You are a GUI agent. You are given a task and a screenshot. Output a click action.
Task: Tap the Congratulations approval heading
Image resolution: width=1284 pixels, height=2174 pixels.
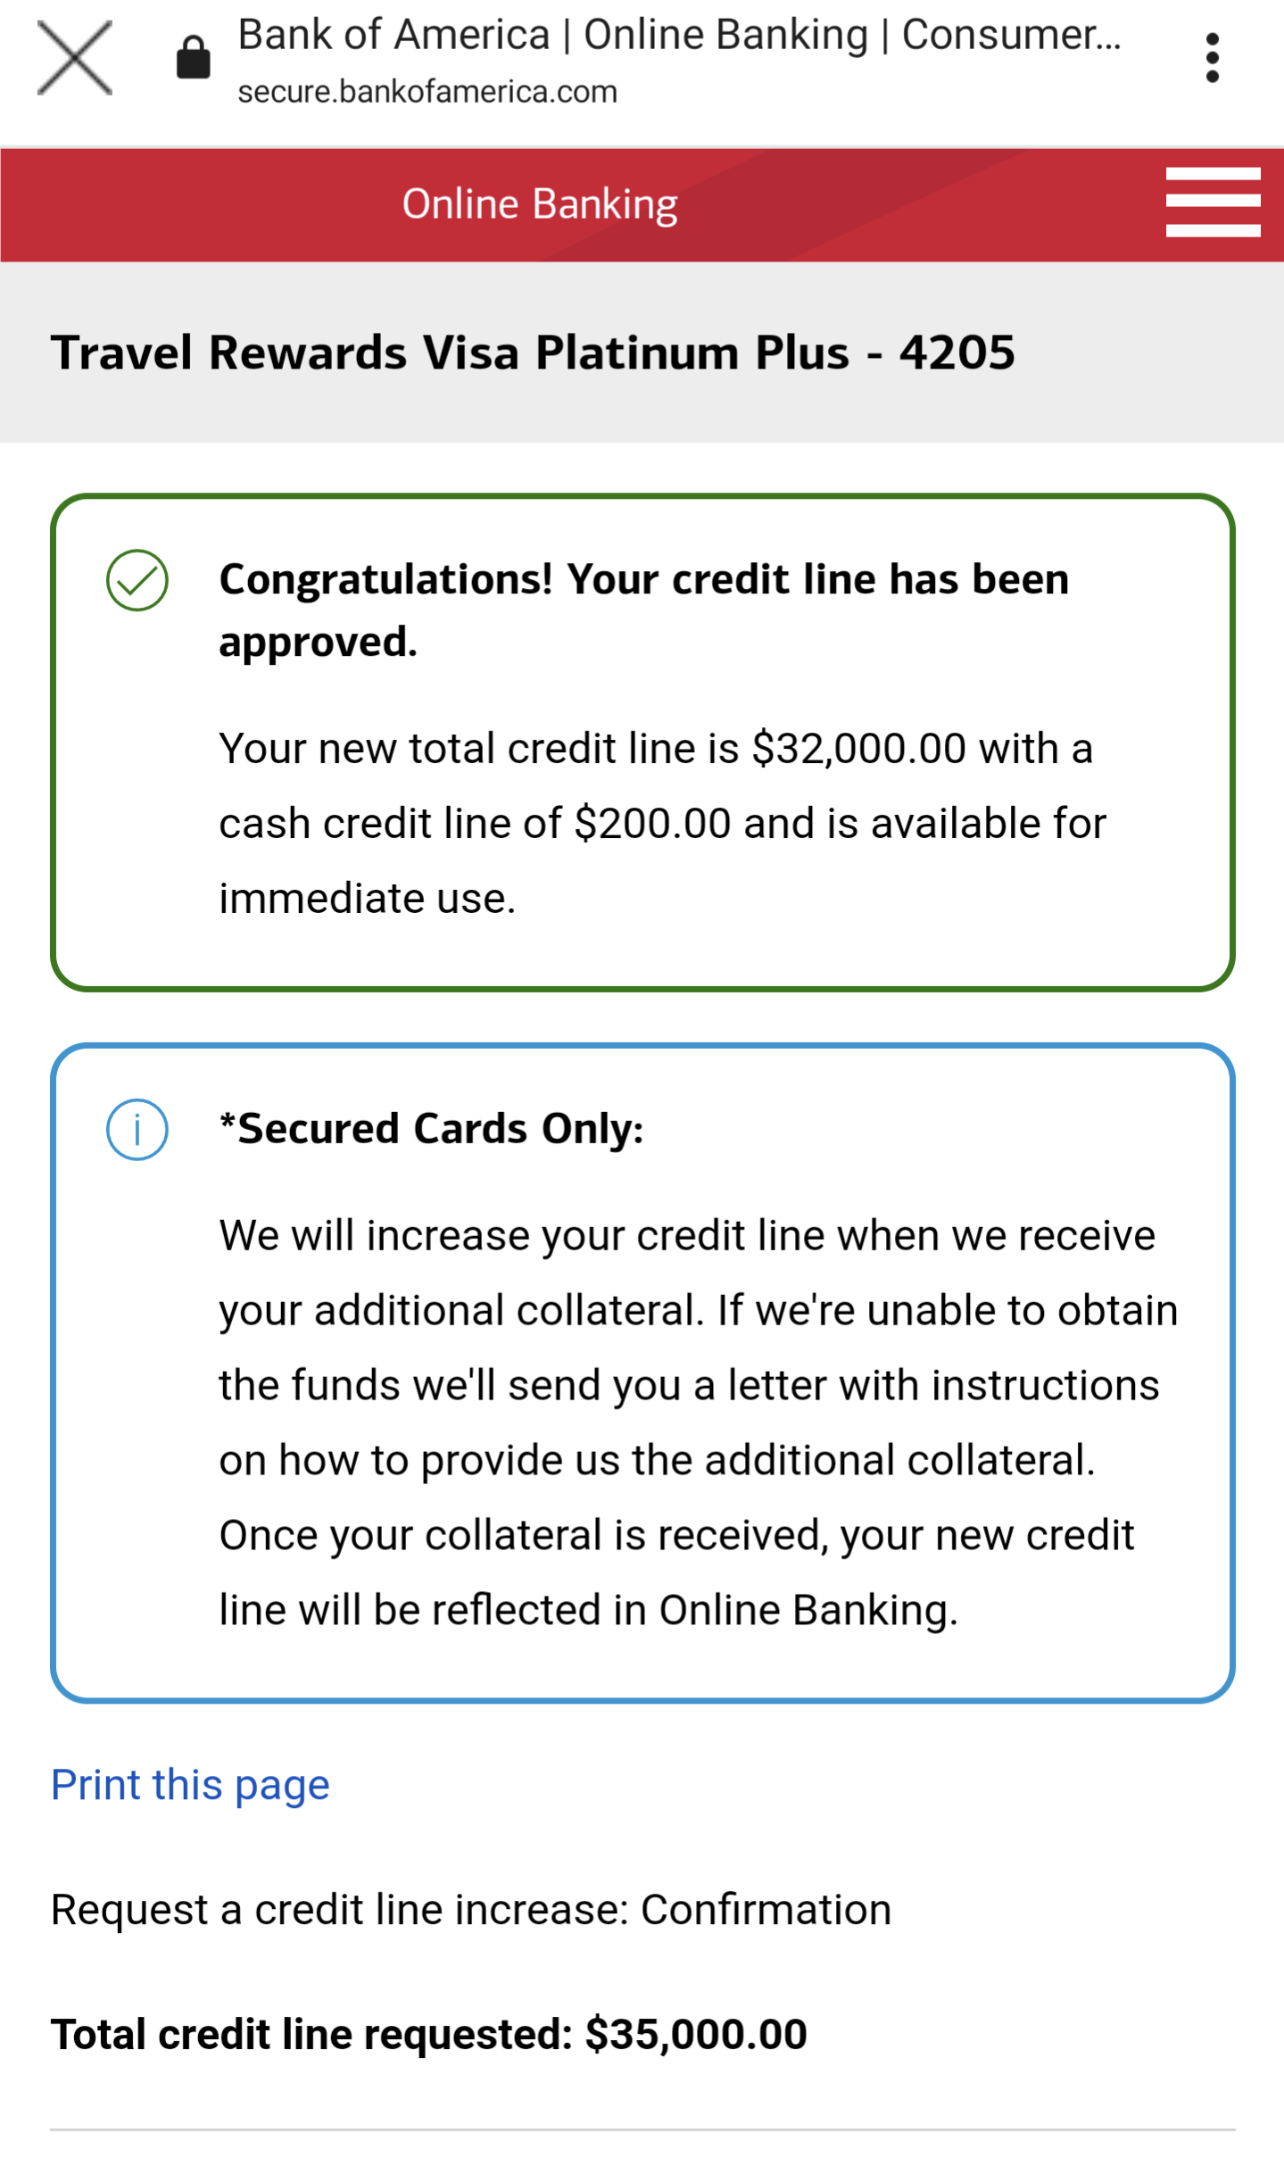coord(642,610)
